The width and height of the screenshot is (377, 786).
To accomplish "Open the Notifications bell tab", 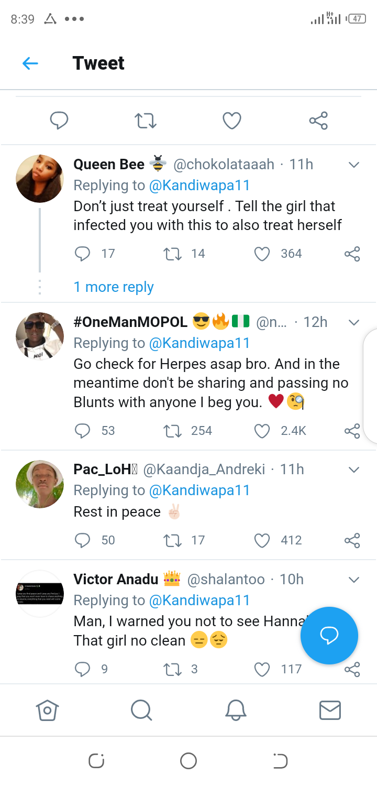I will [x=236, y=711].
